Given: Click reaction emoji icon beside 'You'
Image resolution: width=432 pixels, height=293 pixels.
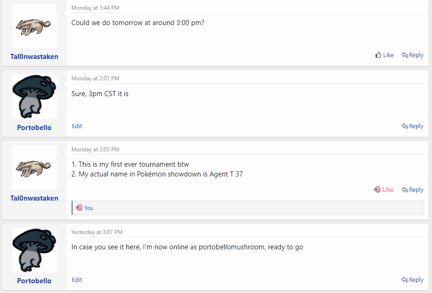Looking at the screenshot, I should [x=79, y=208].
